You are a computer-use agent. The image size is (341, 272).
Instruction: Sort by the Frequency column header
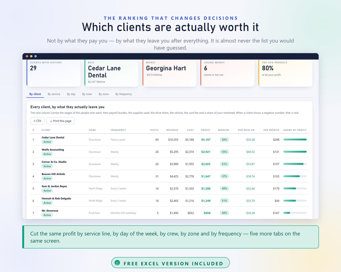pyautogui.click(x=118, y=130)
